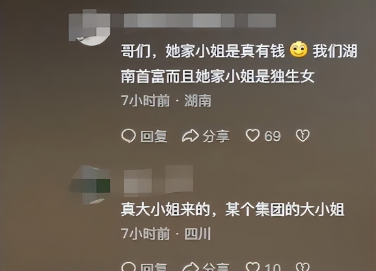This screenshot has height=271, width=376.
Task: Click the reply bubble icon on second comment
Action: click(x=128, y=266)
